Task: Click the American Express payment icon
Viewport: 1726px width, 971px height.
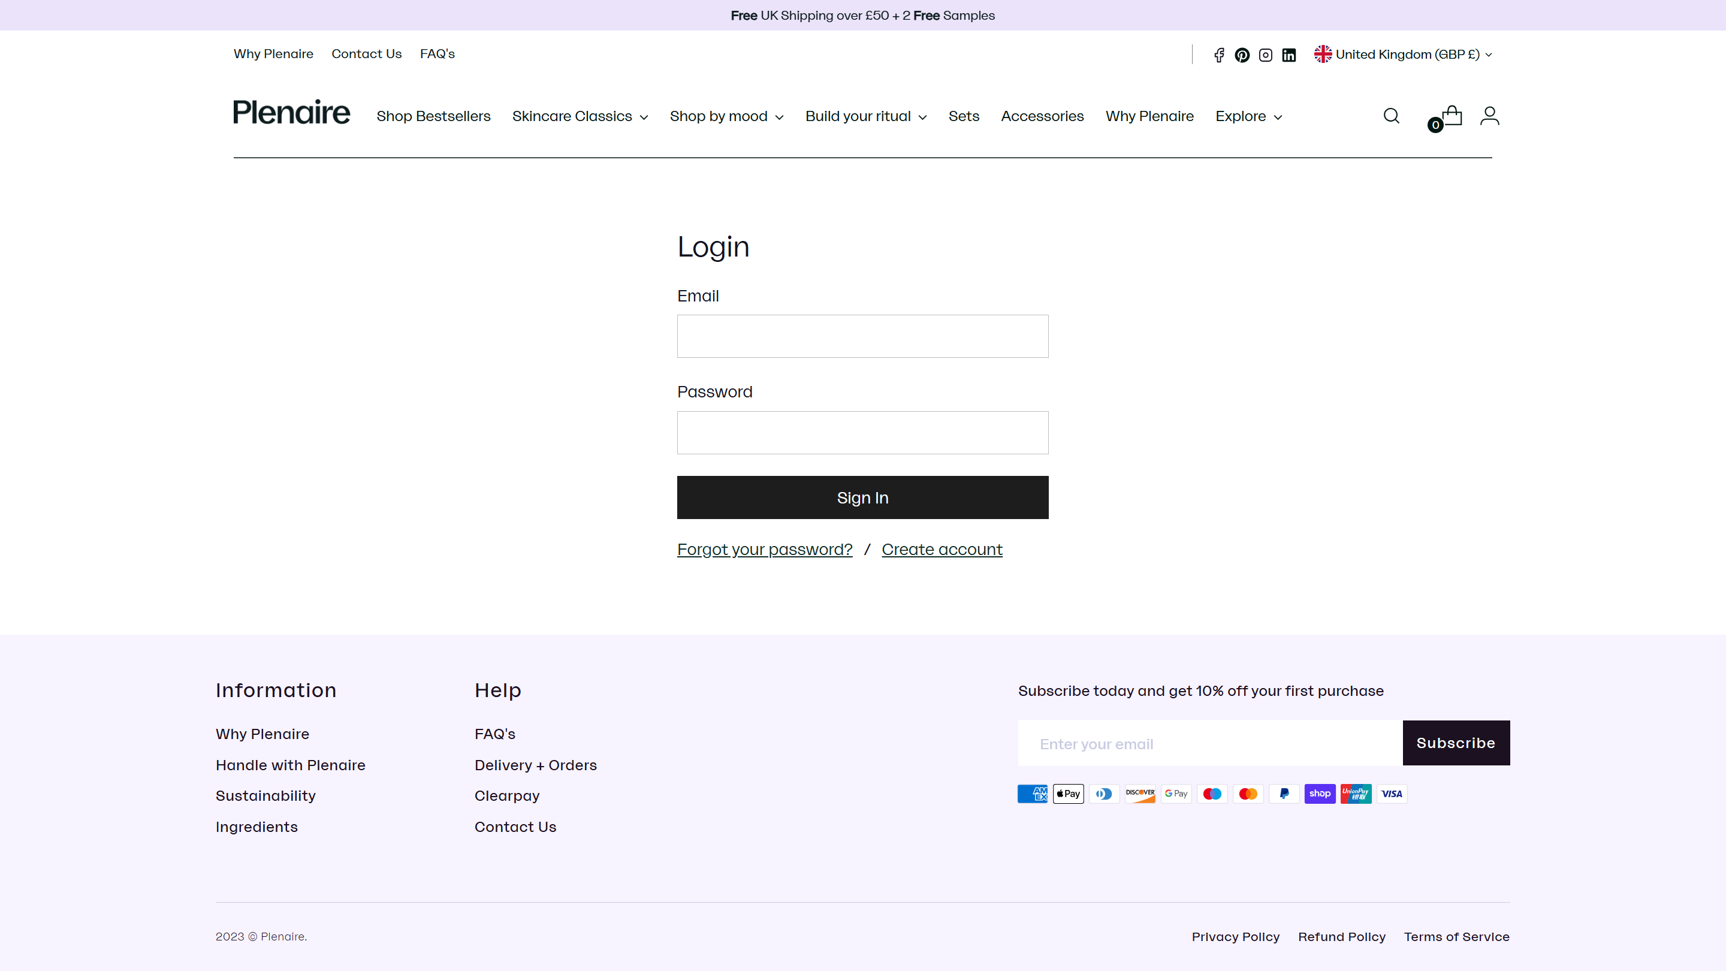Action: (1033, 794)
